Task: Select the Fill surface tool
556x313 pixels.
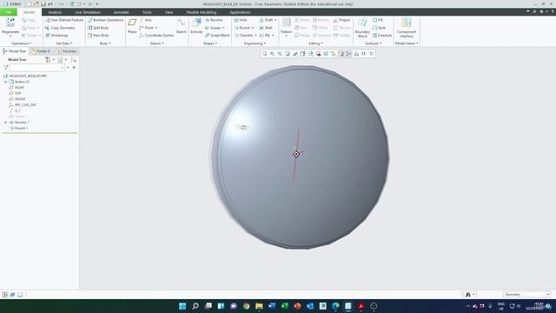Action: (x=378, y=20)
